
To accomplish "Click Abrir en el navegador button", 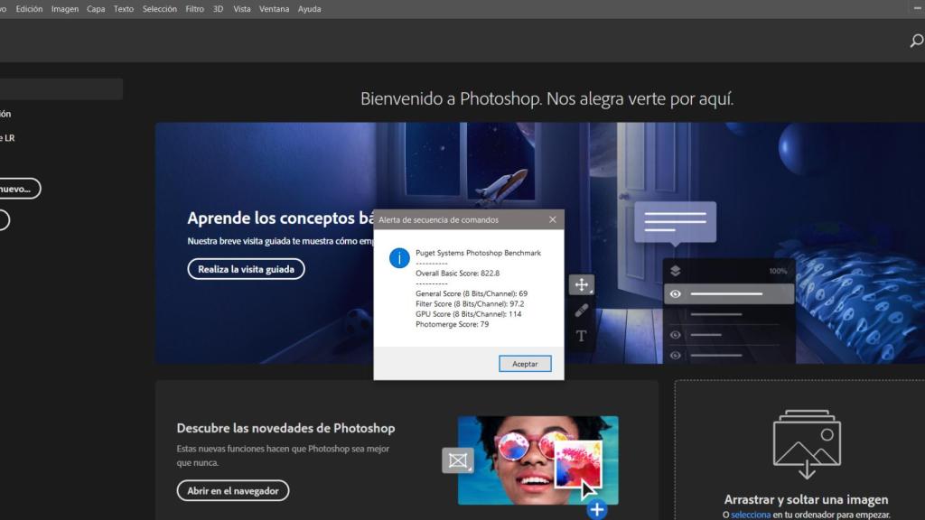I will click(233, 490).
